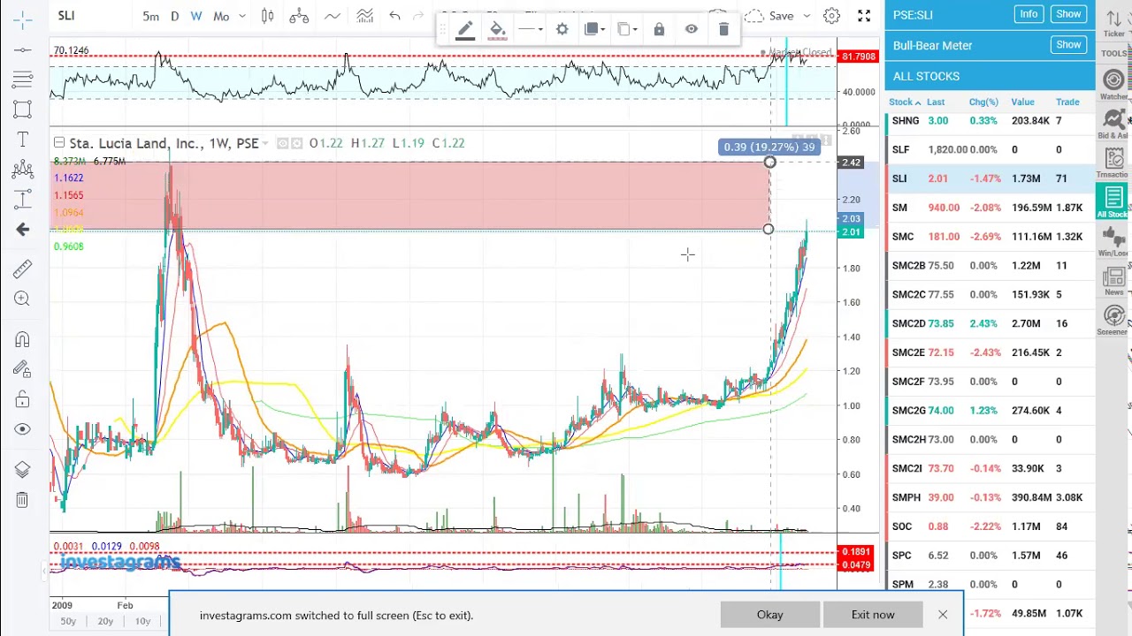Open the indicators menu
The image size is (1132, 636).
364,16
